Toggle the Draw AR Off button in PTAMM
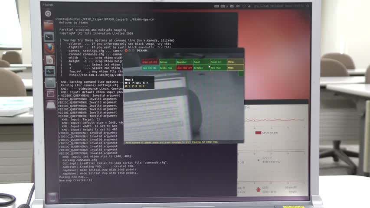 [x=151, y=62]
